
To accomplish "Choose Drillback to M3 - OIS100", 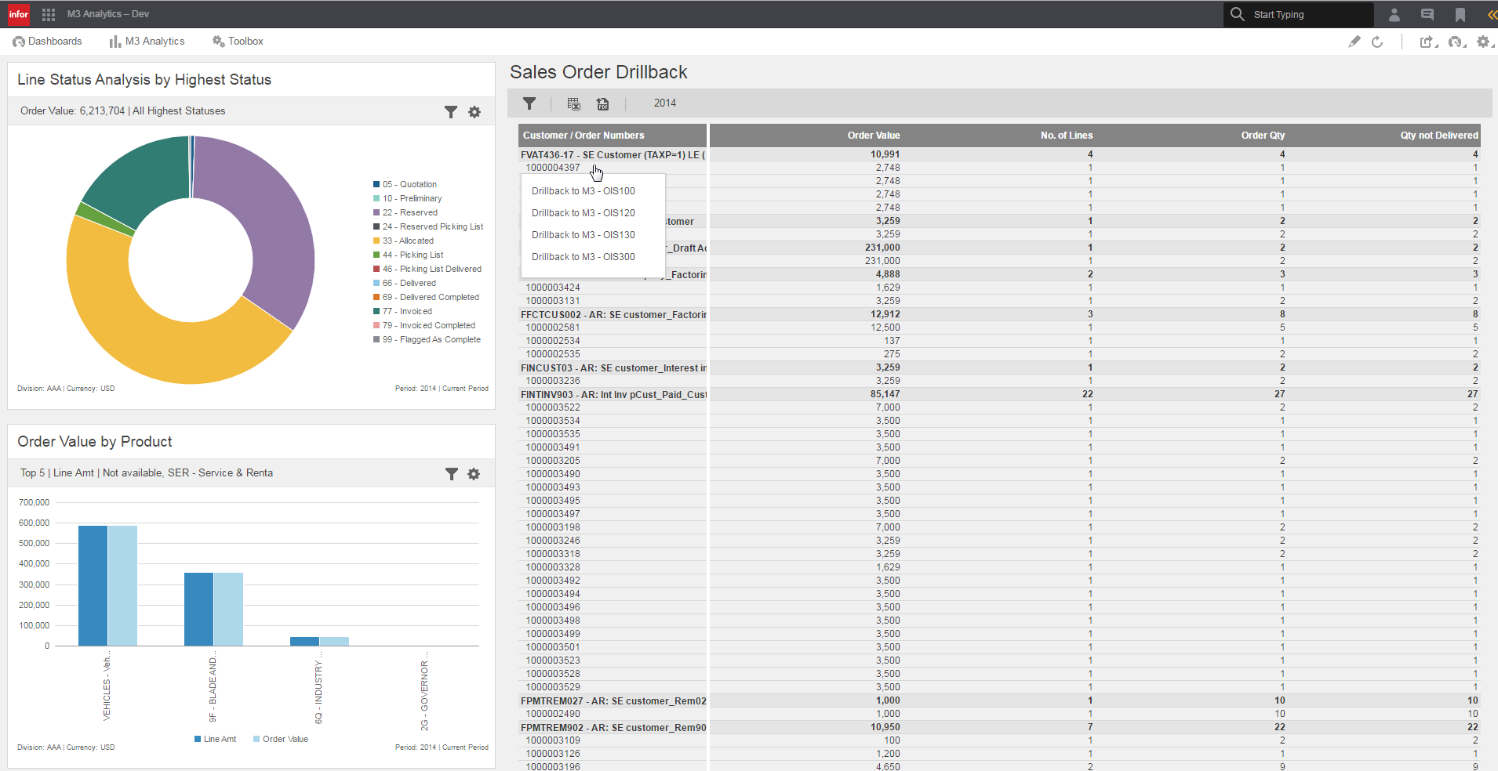I will [584, 191].
